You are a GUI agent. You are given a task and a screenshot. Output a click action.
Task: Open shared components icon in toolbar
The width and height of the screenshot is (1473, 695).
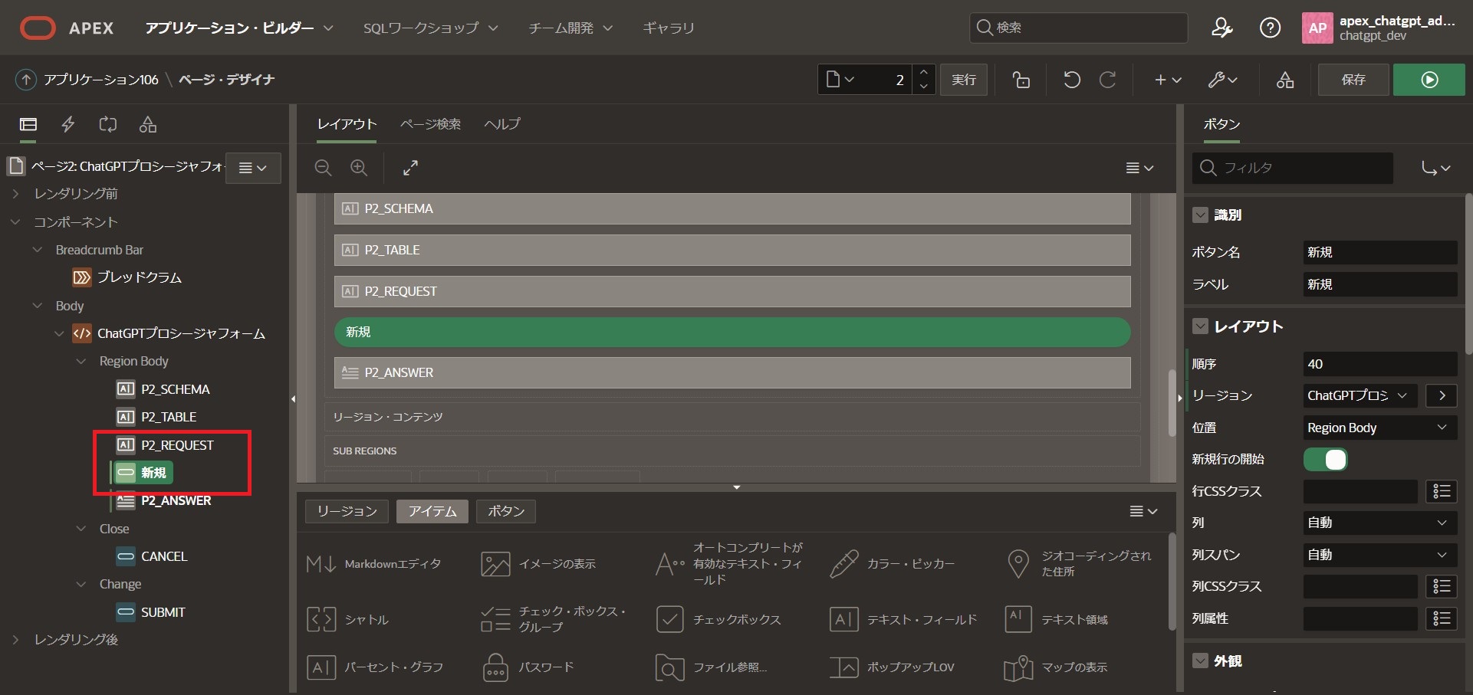[x=1285, y=80]
